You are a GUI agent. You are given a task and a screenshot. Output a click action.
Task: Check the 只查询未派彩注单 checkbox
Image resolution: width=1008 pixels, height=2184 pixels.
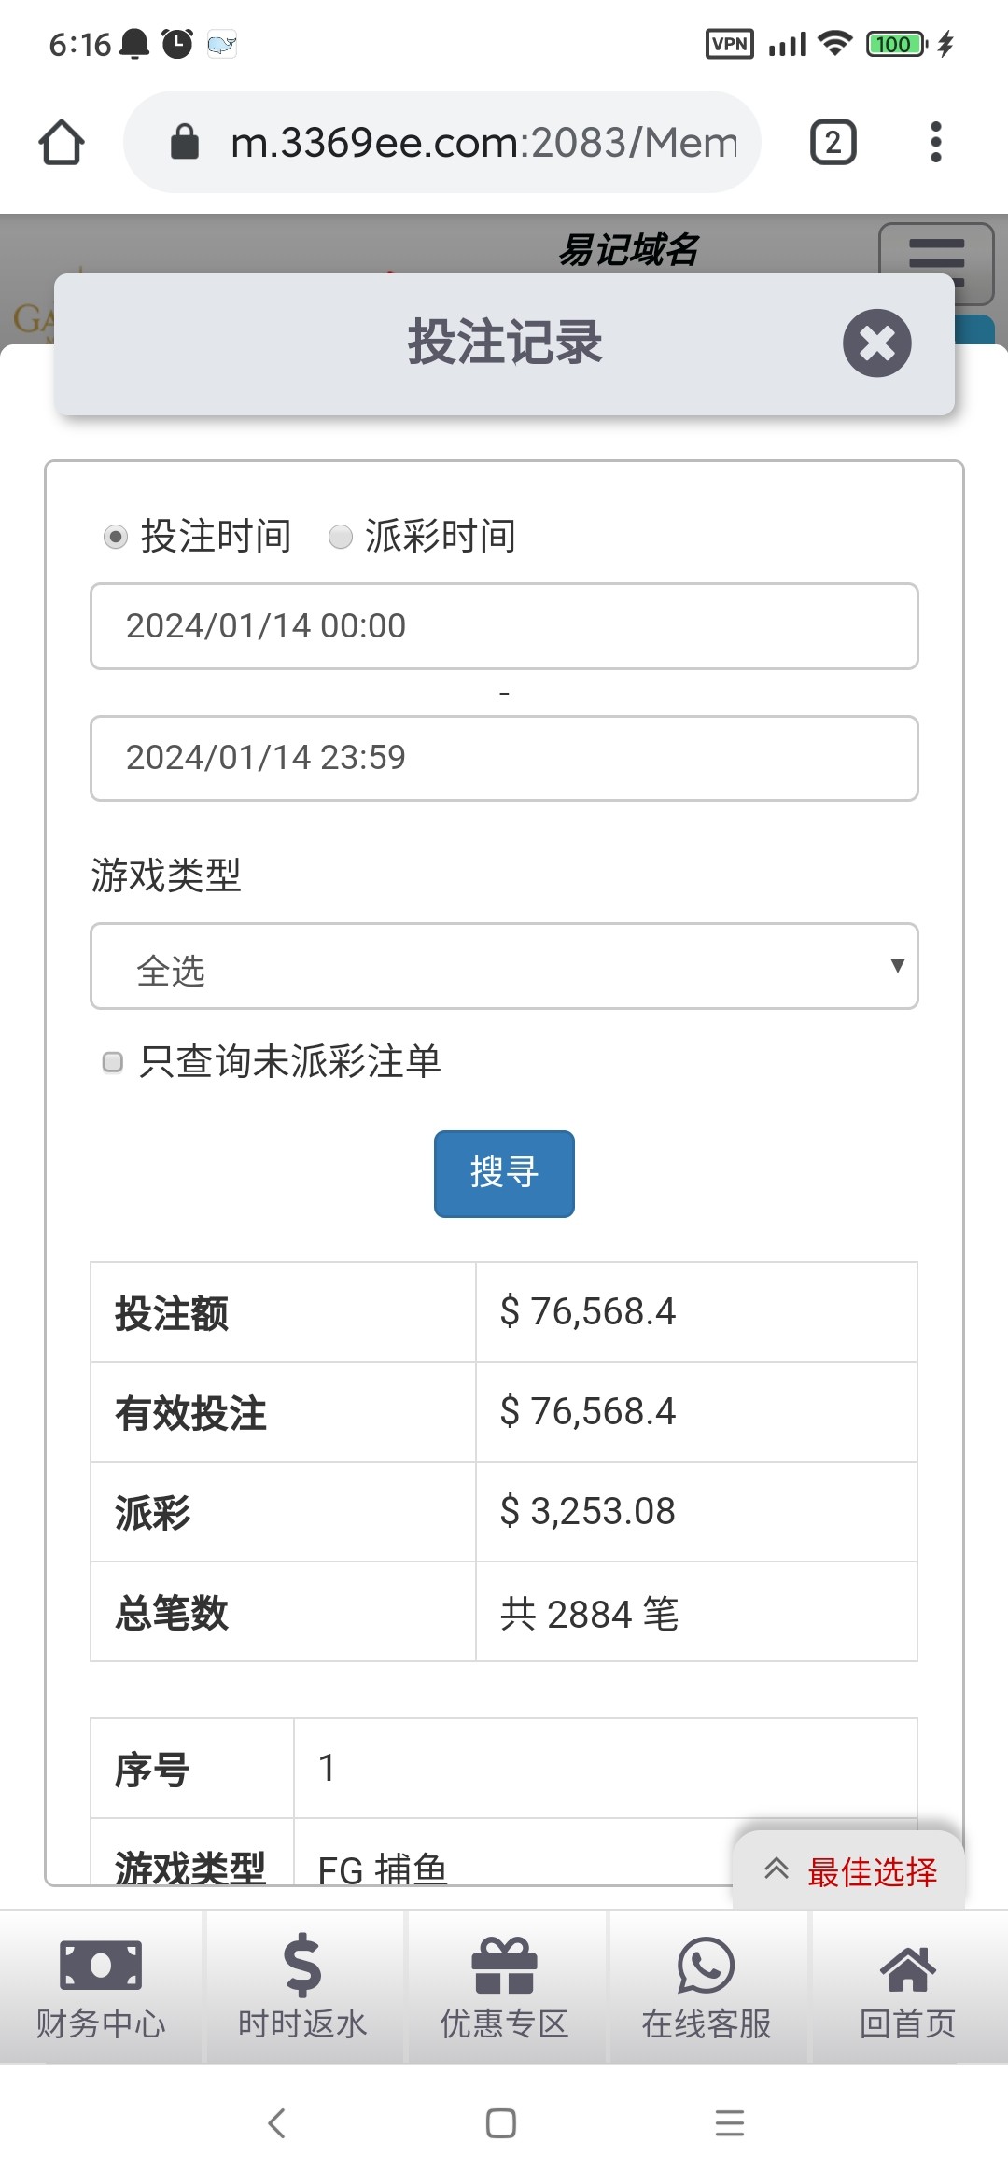click(x=113, y=1062)
